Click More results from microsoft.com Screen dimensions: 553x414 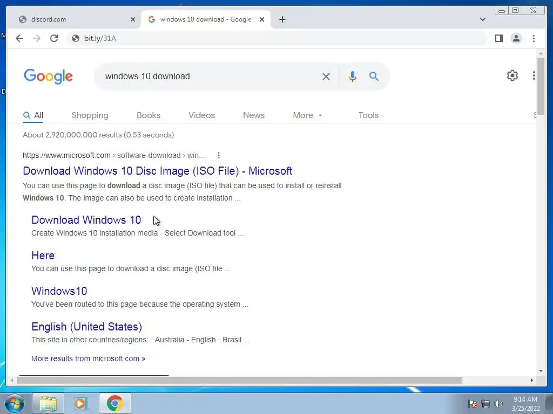pos(88,358)
